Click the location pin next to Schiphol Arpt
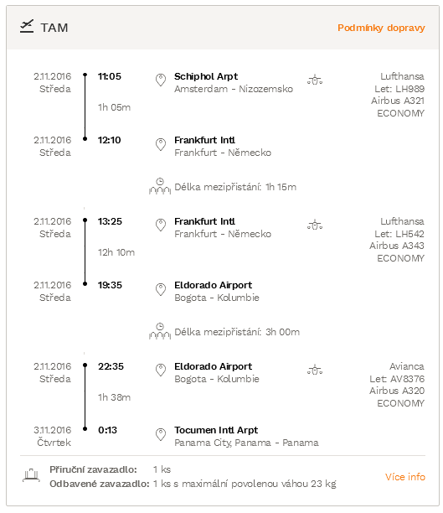The image size is (443, 513). tap(161, 80)
